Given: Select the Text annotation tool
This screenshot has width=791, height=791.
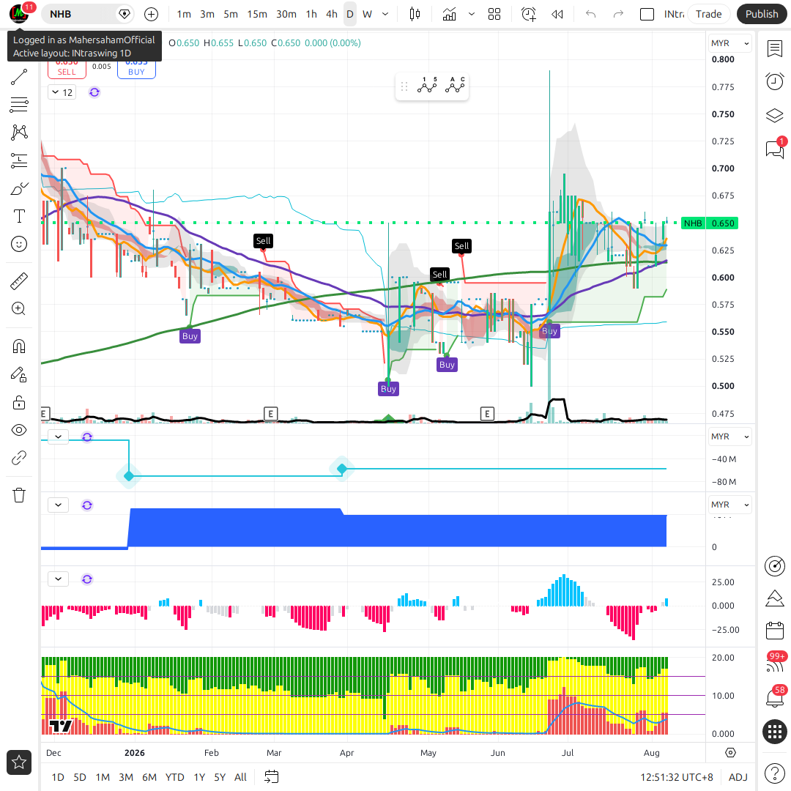Looking at the screenshot, I should [x=18, y=216].
